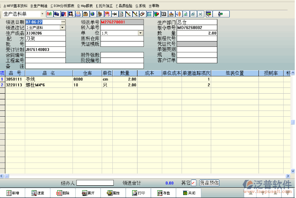This screenshot has height=198, width=296.
Task: Click the globe icon in the toolbar
Action: pos(92,14)
